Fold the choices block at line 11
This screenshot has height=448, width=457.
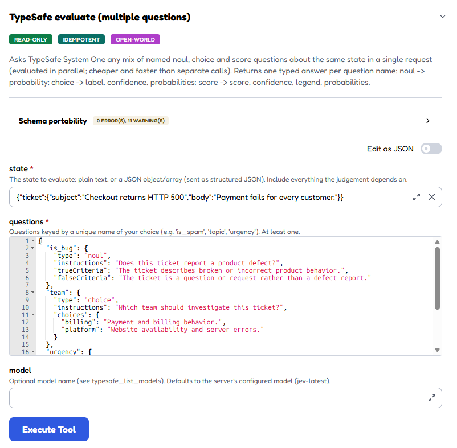coord(32,315)
